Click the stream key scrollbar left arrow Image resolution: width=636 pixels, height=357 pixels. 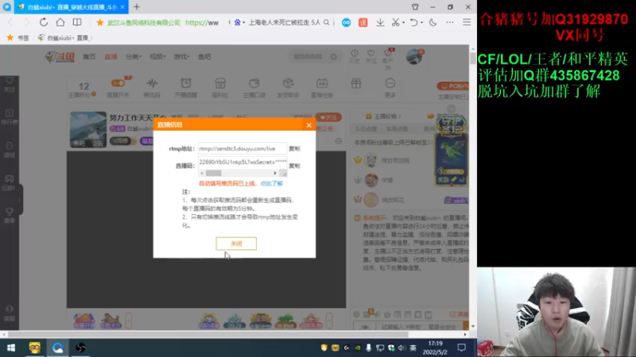(202, 173)
